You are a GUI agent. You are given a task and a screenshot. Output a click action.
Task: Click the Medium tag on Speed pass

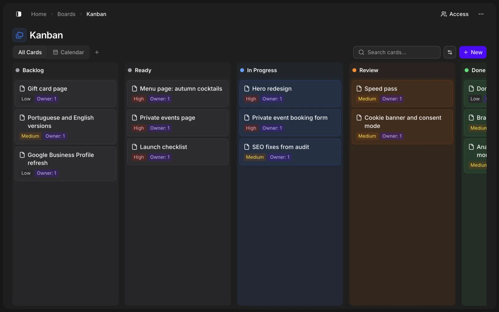[367, 99]
